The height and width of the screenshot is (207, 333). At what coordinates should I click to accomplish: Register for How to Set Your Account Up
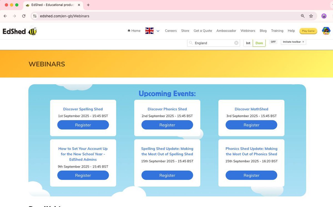(83, 175)
